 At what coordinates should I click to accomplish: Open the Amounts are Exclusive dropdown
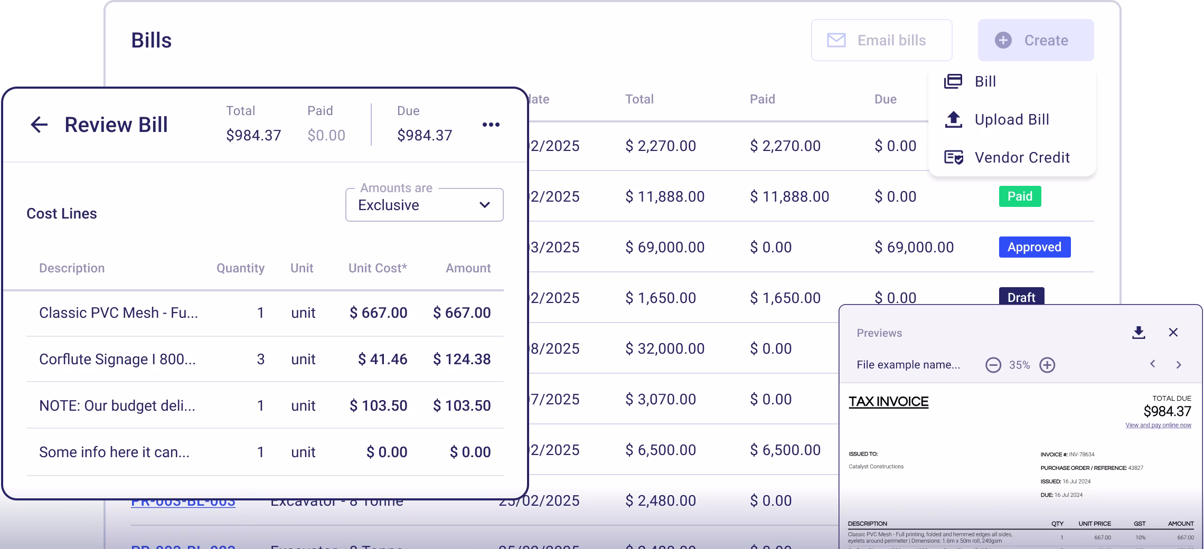(x=424, y=205)
